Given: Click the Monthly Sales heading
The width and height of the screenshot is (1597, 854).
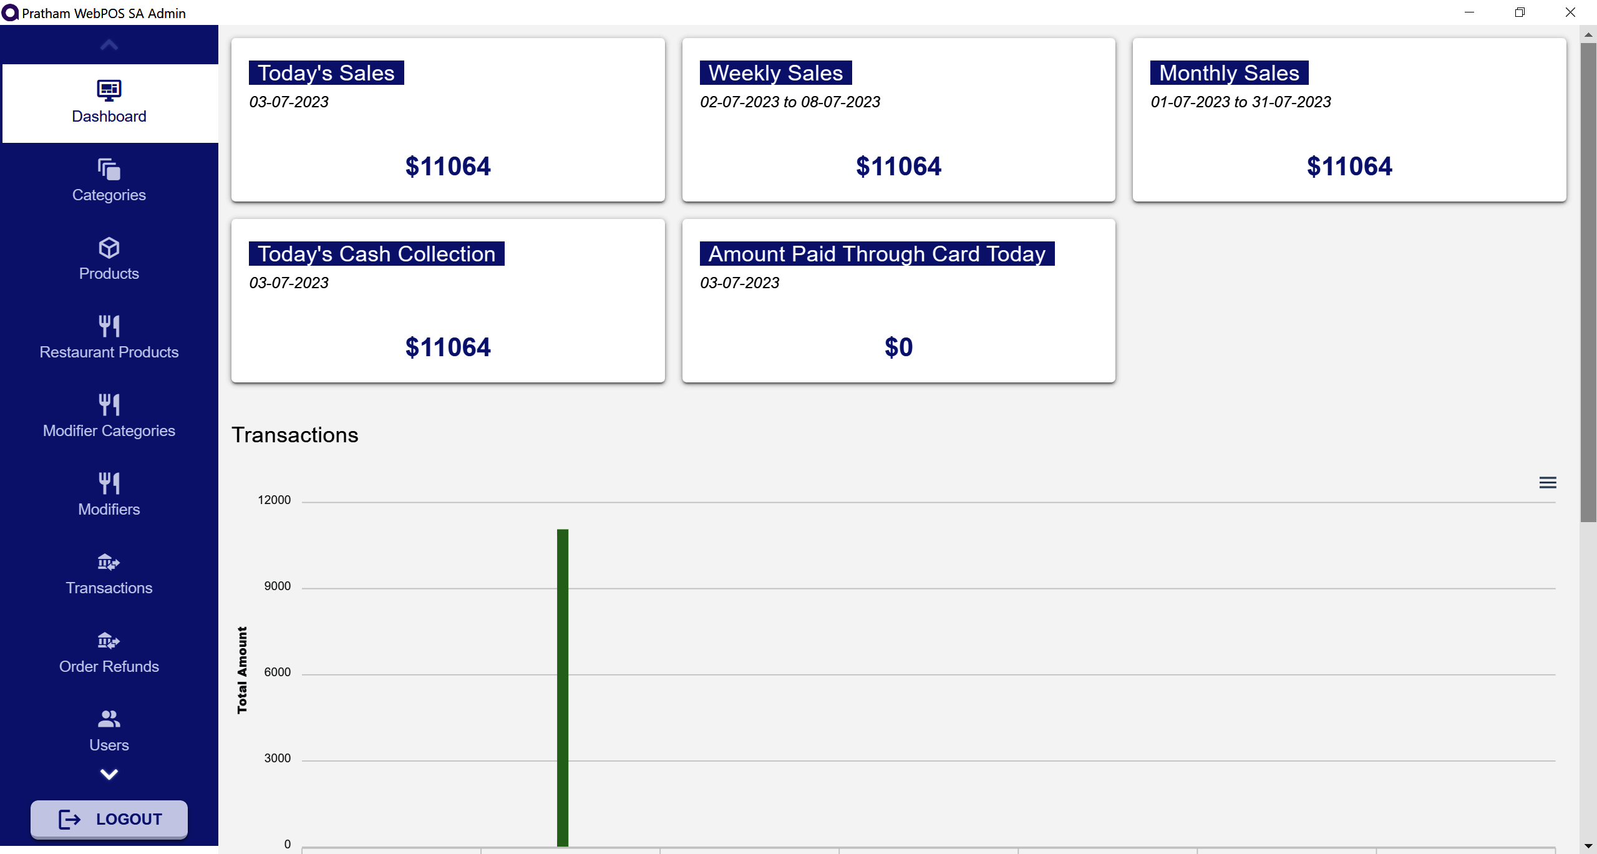Looking at the screenshot, I should point(1227,72).
